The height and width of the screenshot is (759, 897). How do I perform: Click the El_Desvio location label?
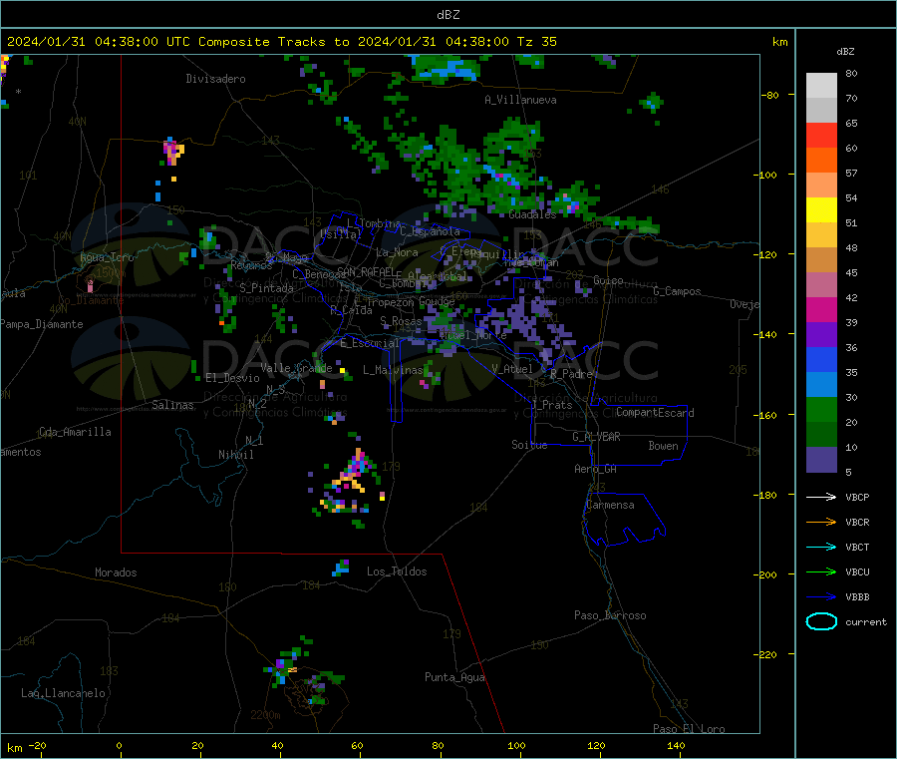coord(232,378)
